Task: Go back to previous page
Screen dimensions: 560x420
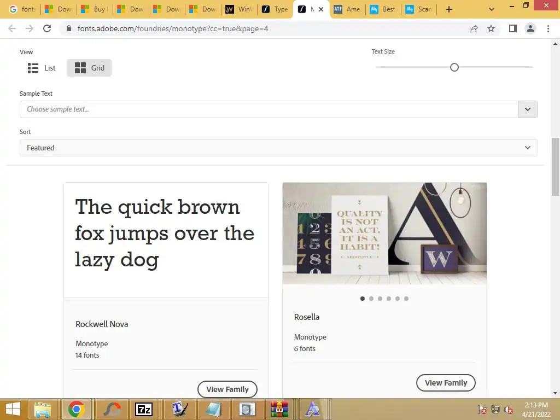Action: click(12, 28)
